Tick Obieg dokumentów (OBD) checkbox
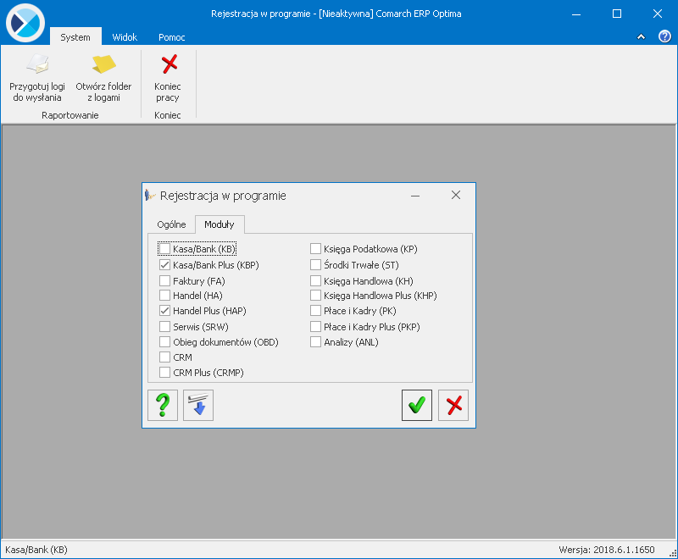Screen dimensions: 678x559 click(164, 342)
